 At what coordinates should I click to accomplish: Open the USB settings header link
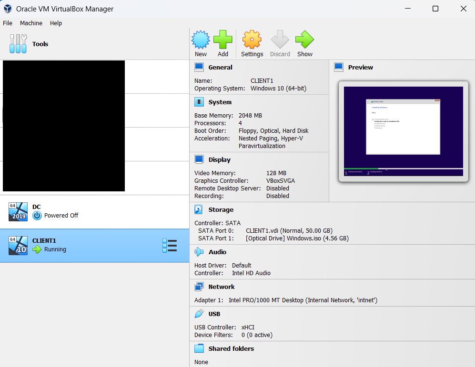point(214,314)
